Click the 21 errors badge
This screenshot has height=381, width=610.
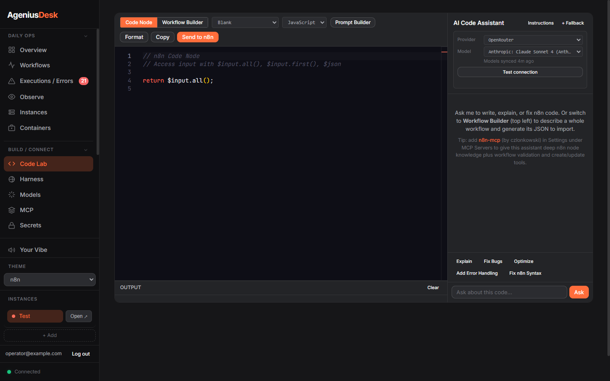pos(84,81)
